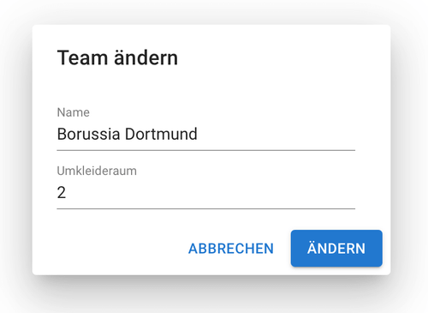Click the underline beneath Umkleideraum field
Viewport: 428px width, 313px height.
tap(205, 208)
